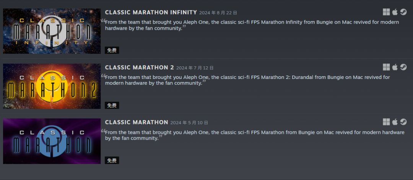Click Steam icon for Classic Marathon 2
413x180 pixels.
click(403, 67)
